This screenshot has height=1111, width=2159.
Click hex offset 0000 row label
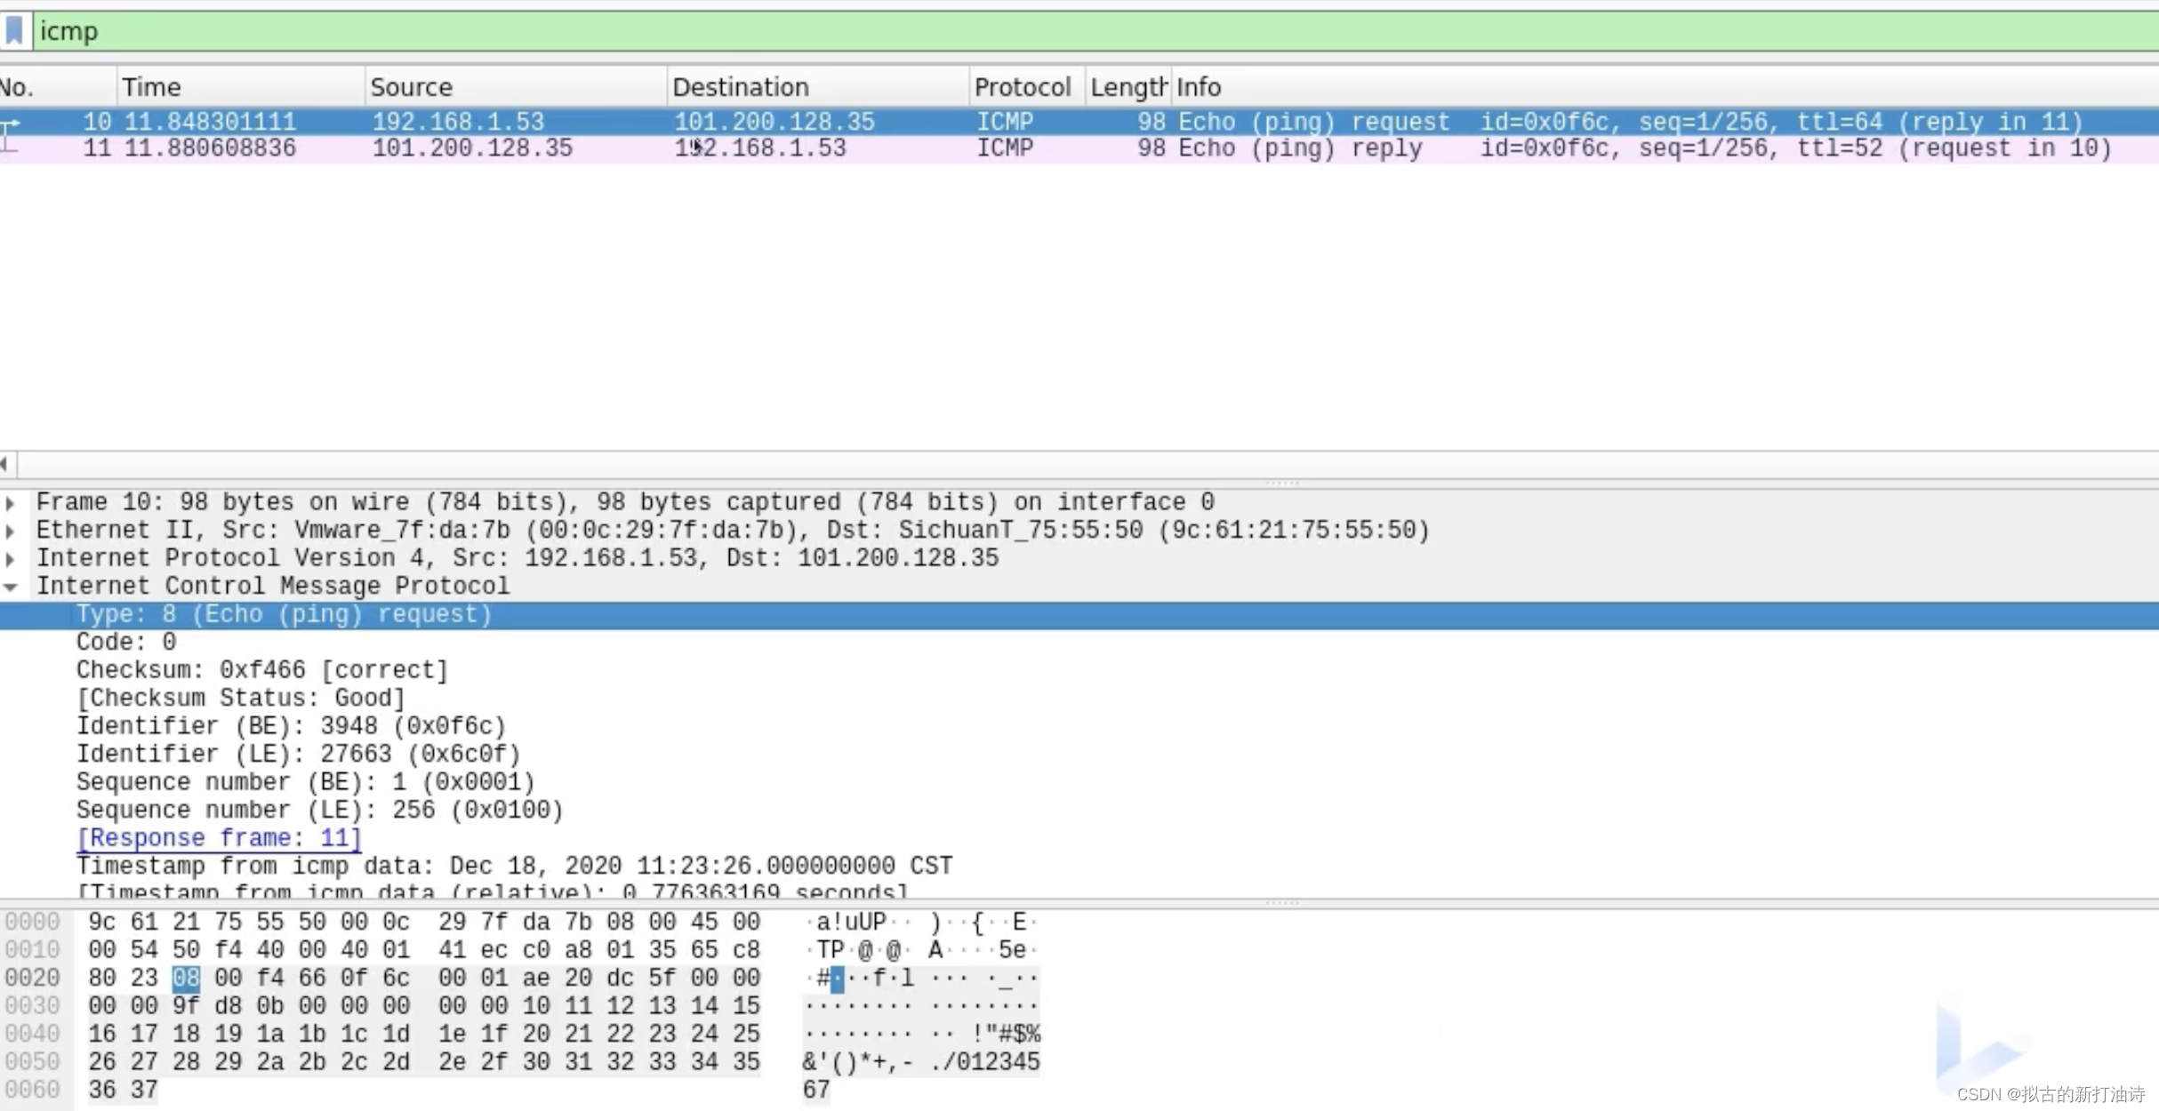pyautogui.click(x=32, y=923)
